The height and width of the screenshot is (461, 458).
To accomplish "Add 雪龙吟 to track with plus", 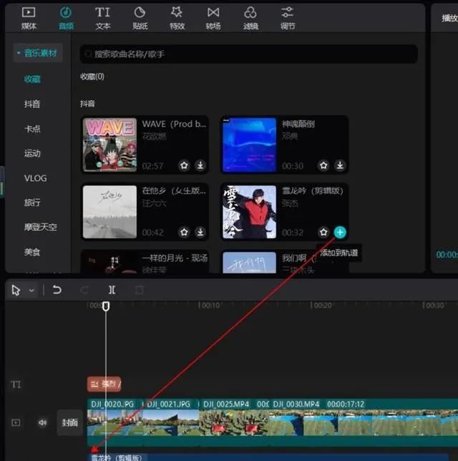I will (340, 232).
